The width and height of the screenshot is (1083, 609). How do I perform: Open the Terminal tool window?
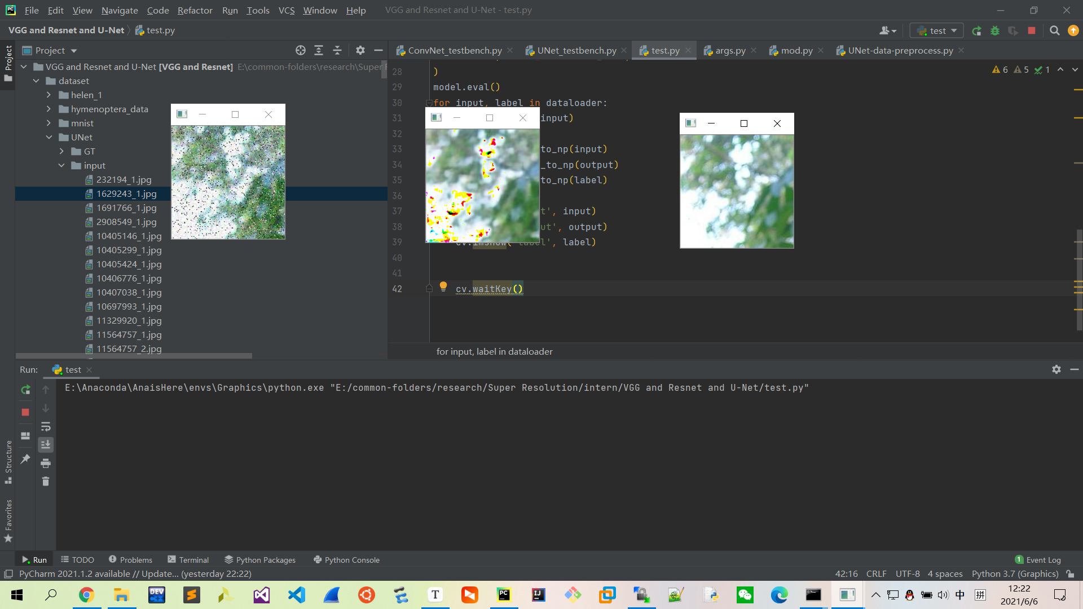click(x=188, y=560)
